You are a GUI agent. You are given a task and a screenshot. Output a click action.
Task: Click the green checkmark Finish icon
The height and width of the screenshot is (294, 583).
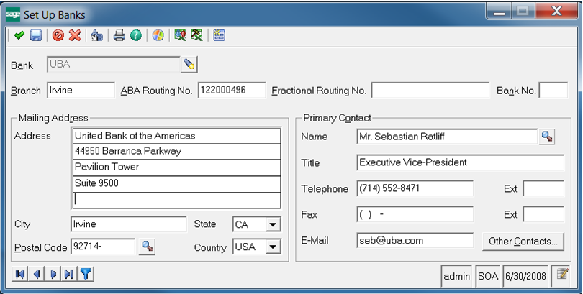point(19,35)
